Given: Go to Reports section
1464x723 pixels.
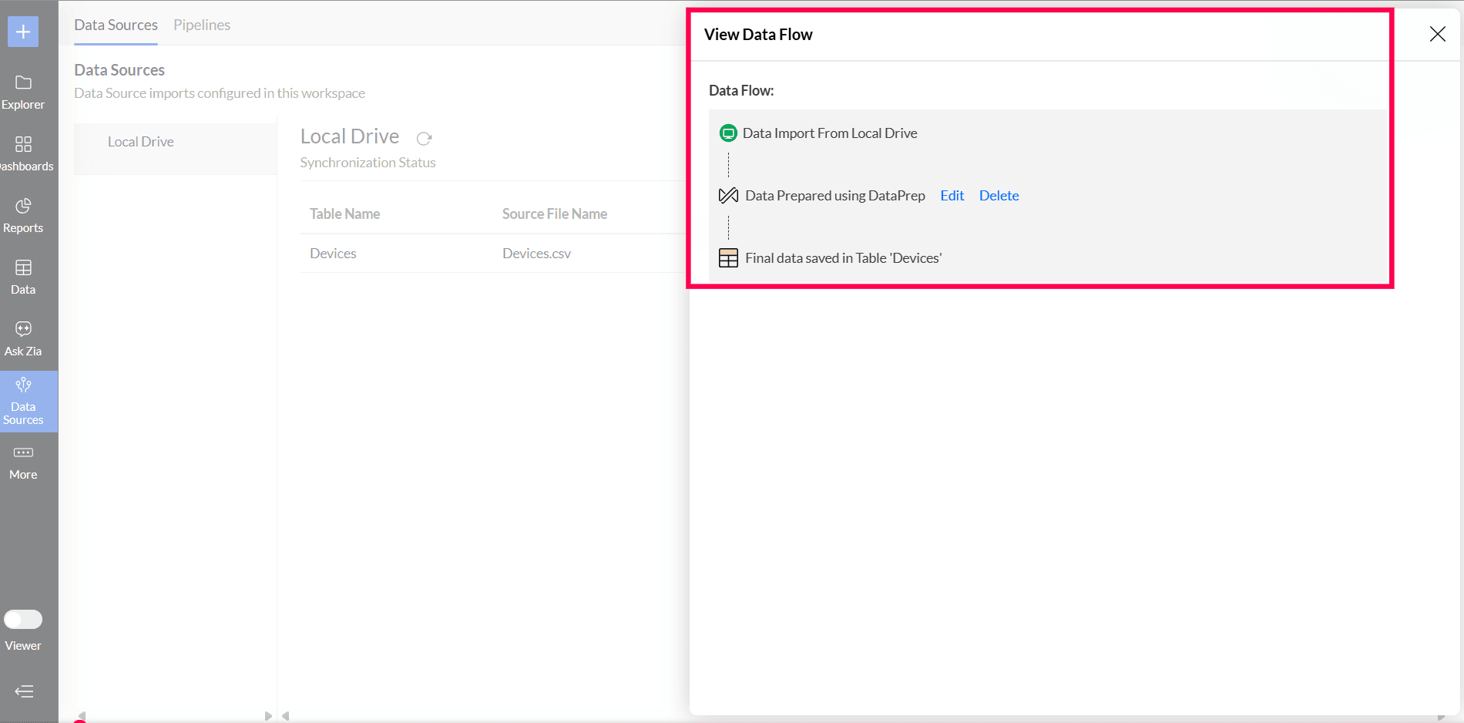Looking at the screenshot, I should 23,215.
